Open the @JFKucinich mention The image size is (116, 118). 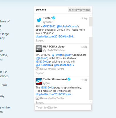click(43, 65)
